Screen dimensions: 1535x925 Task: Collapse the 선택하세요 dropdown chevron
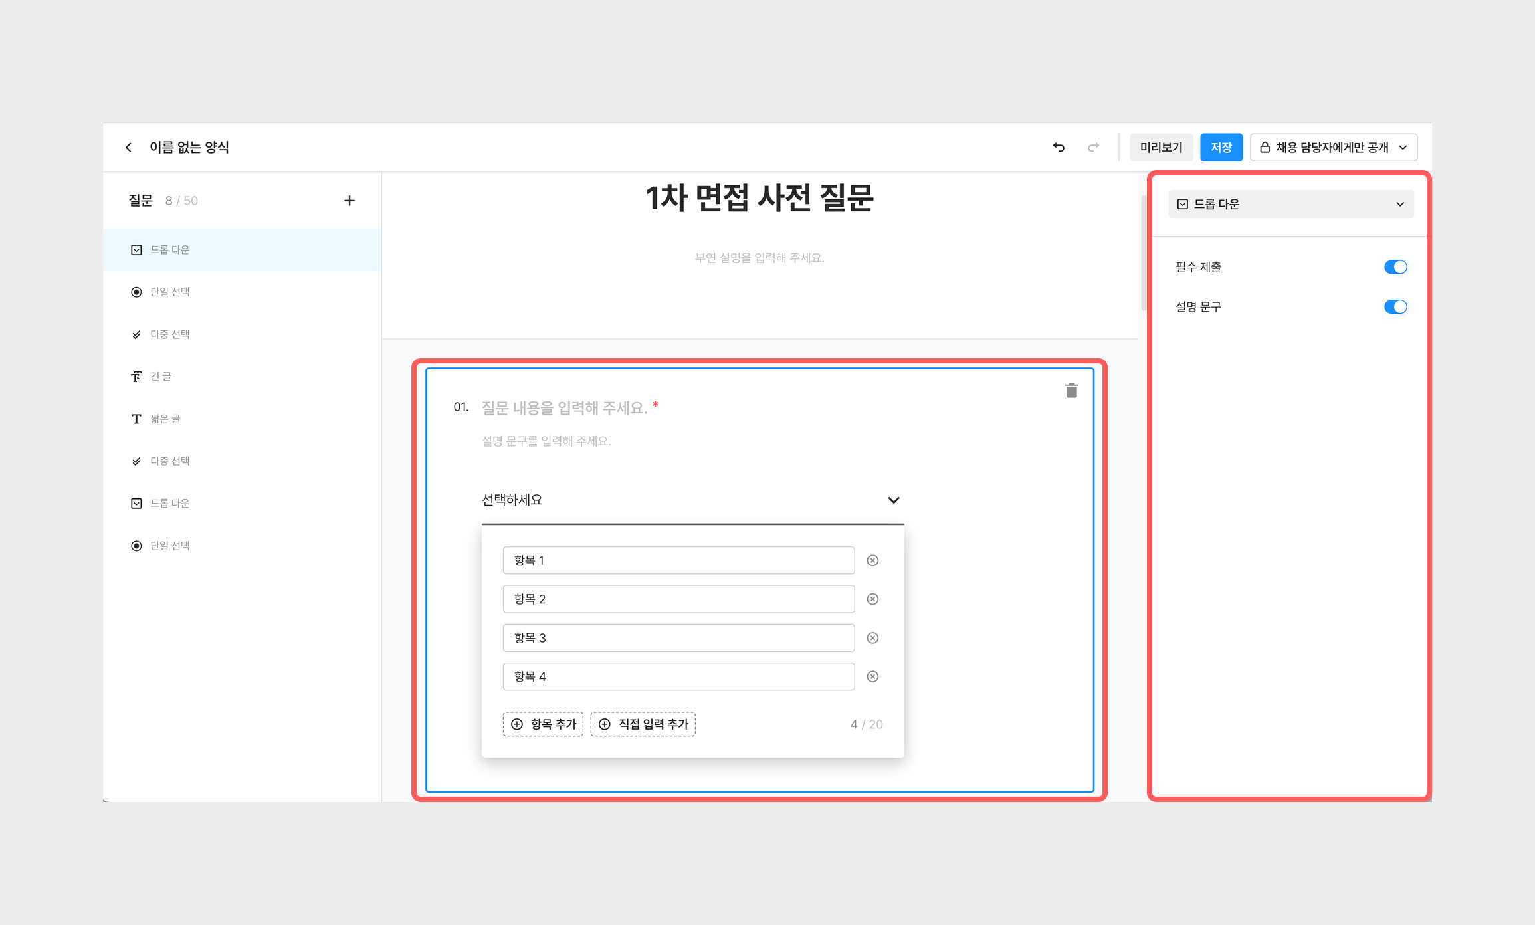point(893,500)
